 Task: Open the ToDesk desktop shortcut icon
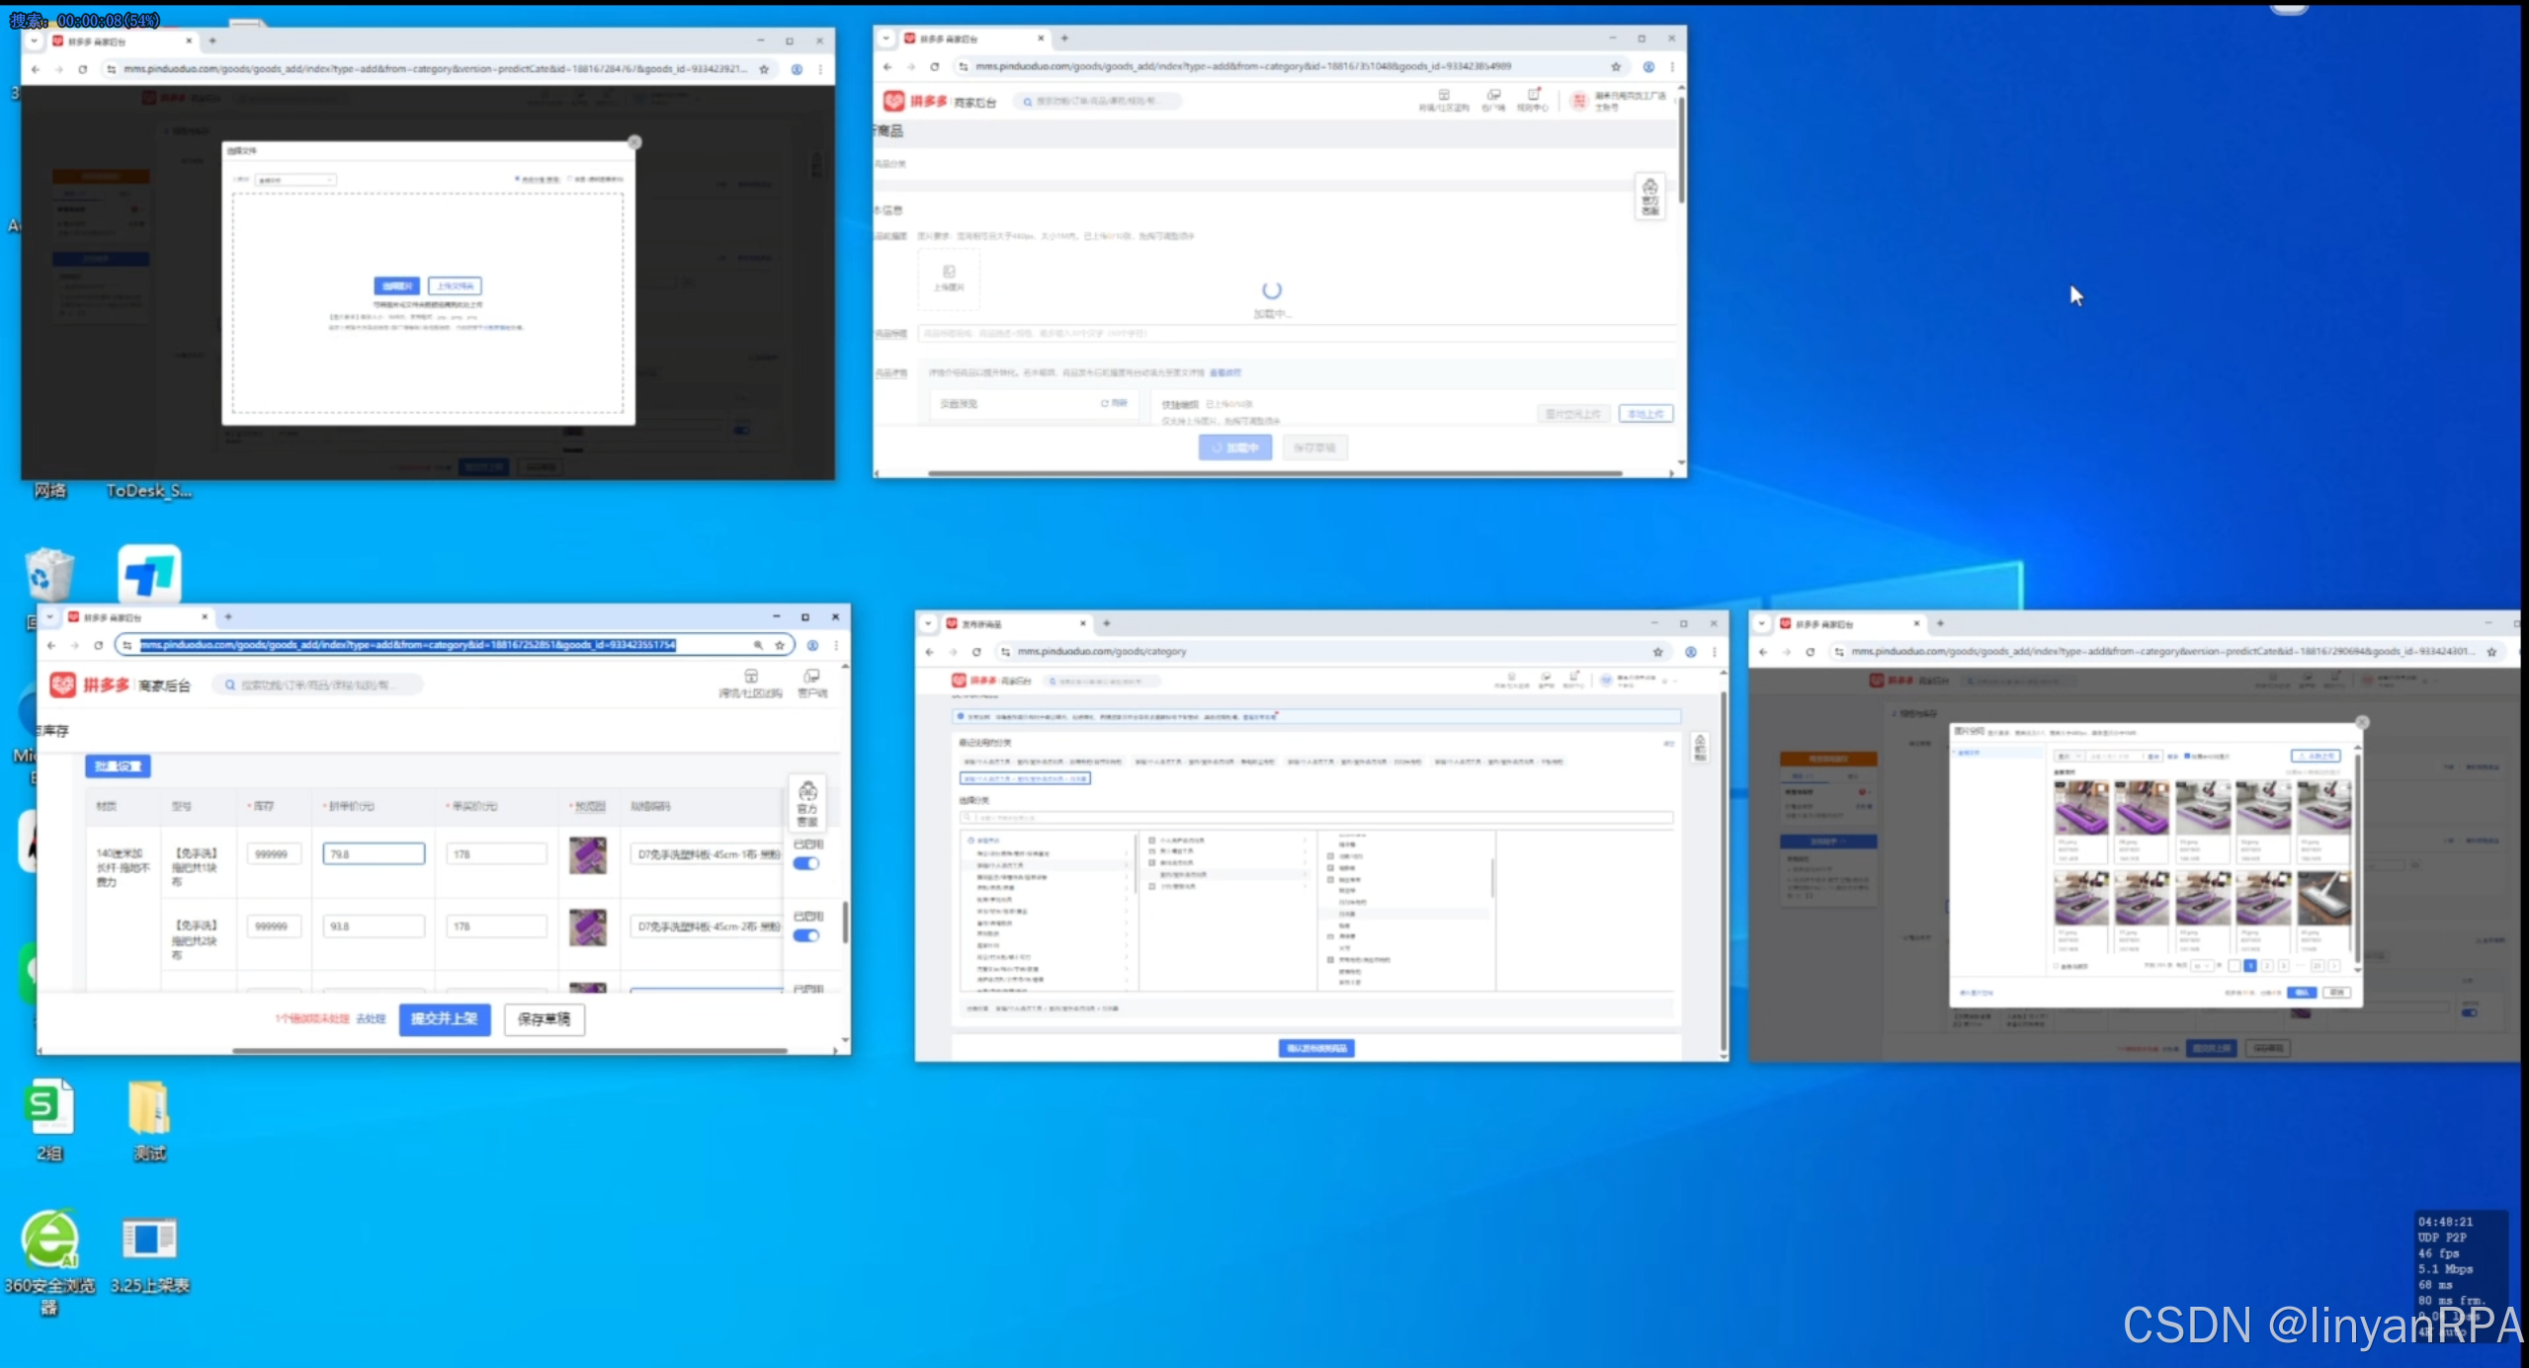[149, 573]
